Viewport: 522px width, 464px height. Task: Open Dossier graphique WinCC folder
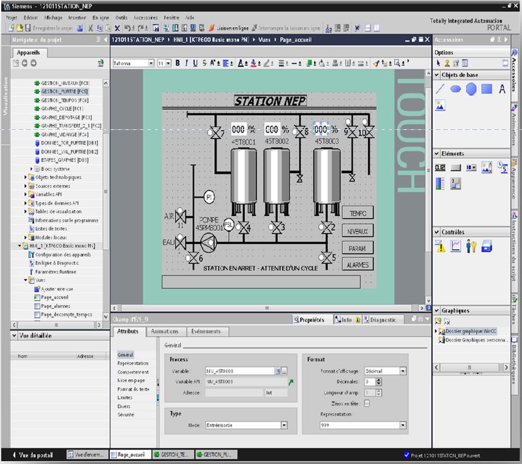pyautogui.click(x=471, y=331)
